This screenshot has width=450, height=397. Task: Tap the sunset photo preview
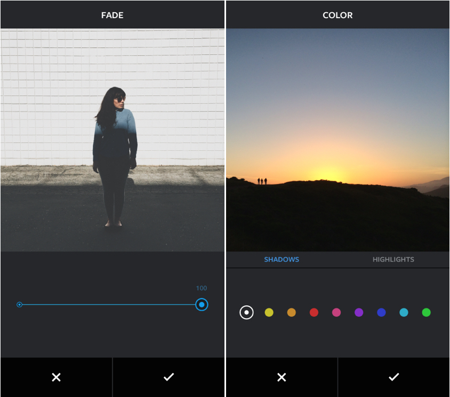[x=337, y=140]
